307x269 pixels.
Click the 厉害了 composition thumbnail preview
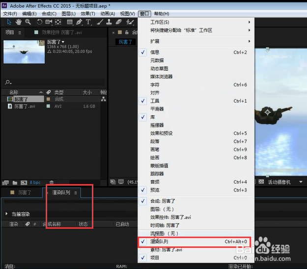coord(24,52)
